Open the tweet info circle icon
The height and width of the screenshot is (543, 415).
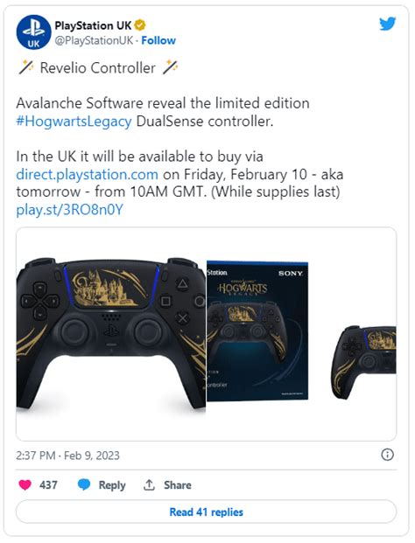tap(387, 455)
